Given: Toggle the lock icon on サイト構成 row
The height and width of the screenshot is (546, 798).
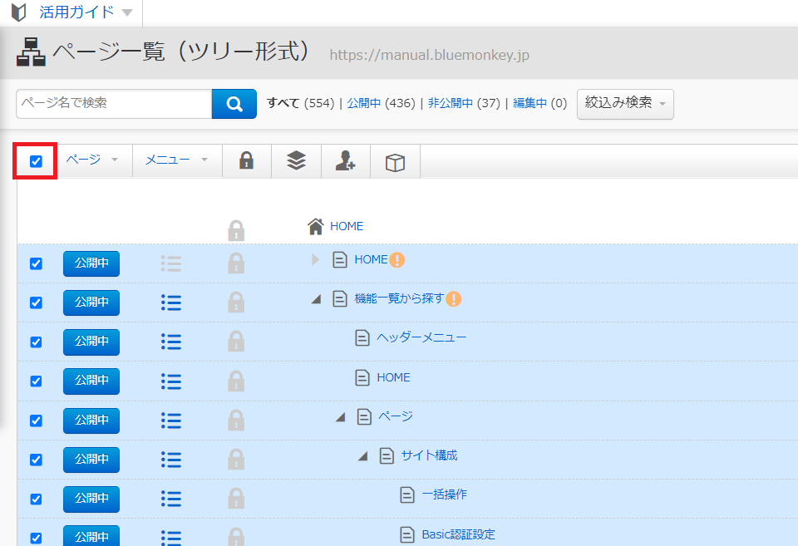Looking at the screenshot, I should point(236,460).
